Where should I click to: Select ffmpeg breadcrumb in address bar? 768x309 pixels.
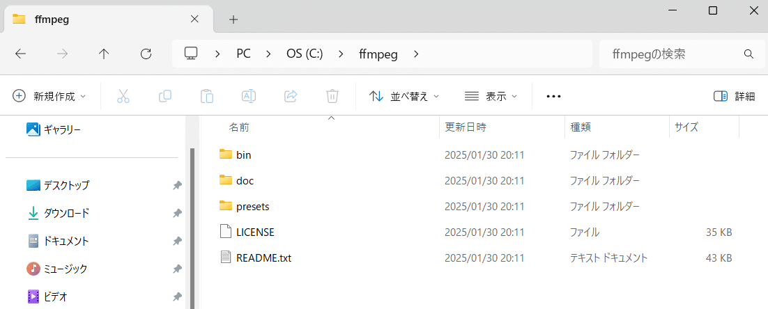[378, 54]
